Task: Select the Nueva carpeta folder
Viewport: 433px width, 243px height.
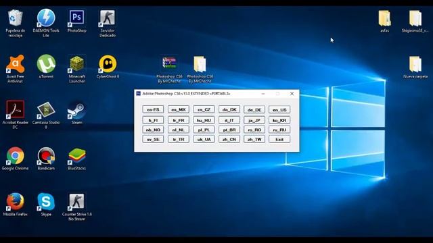Action: 415,67
